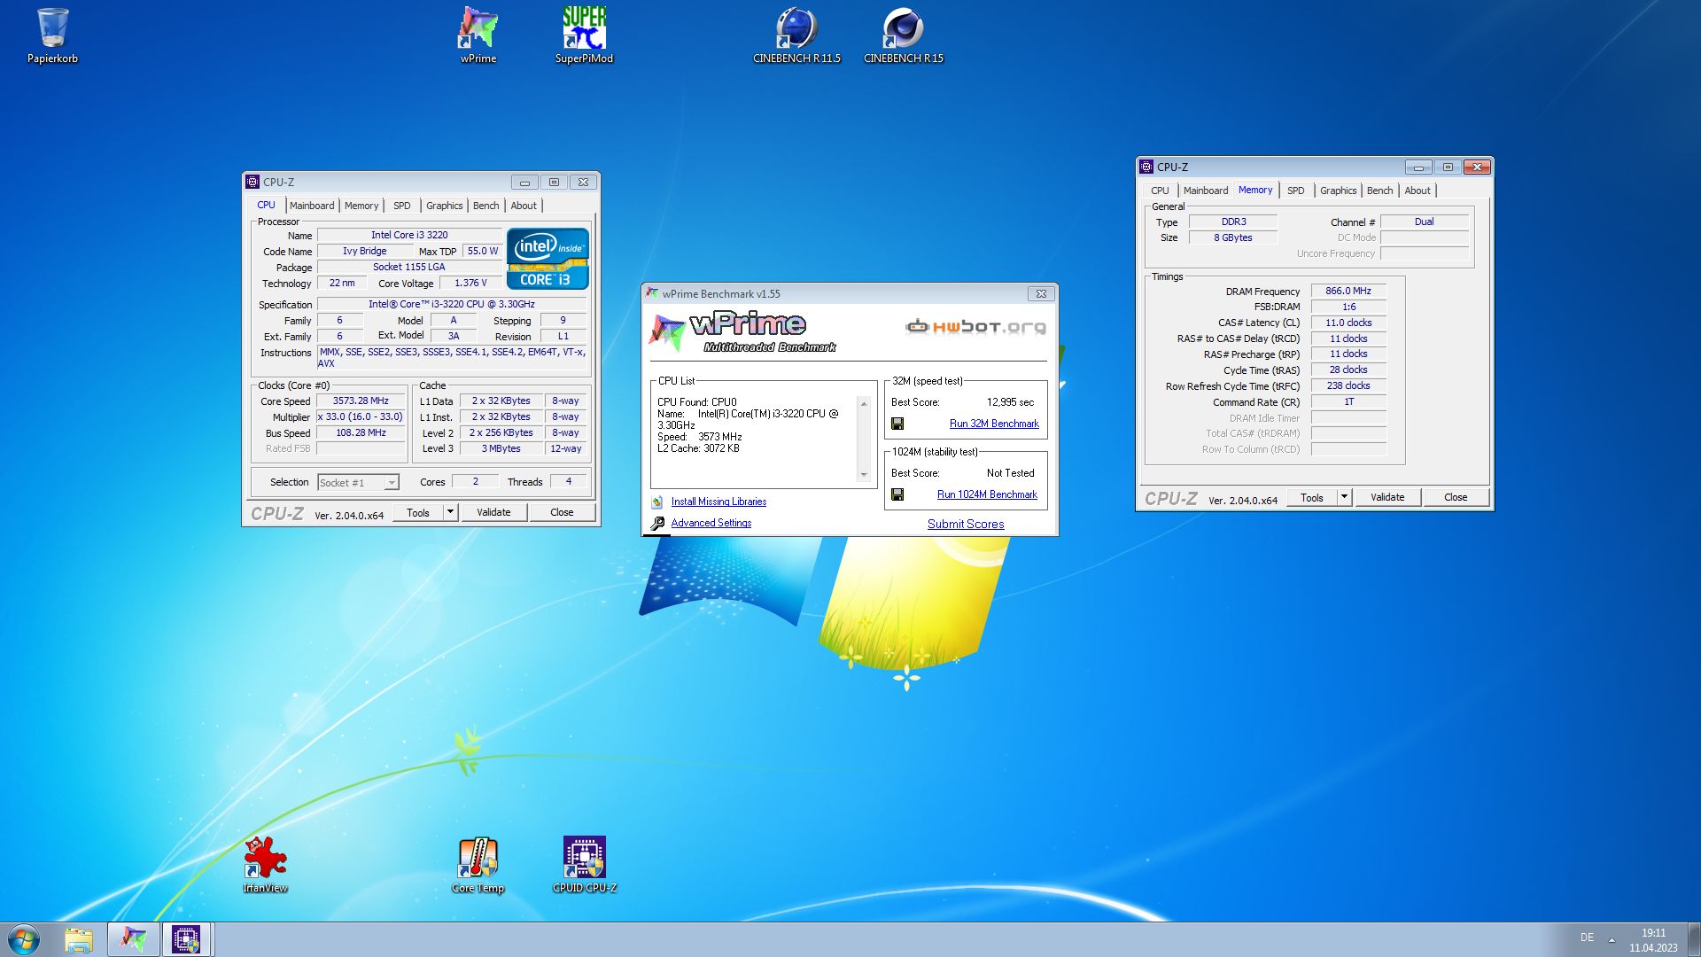Open the Install Missing Libraries link
The width and height of the screenshot is (1701, 957).
[718, 502]
